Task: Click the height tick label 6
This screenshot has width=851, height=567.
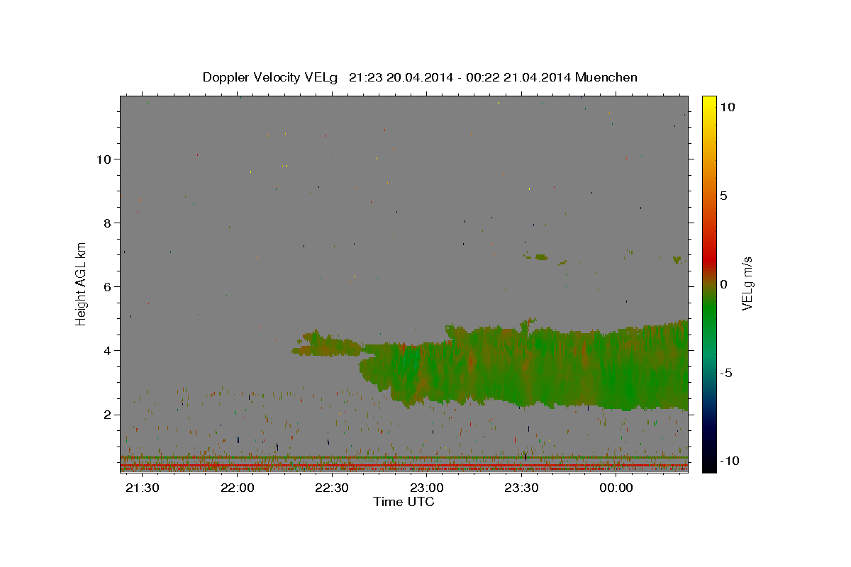Action: pos(106,286)
